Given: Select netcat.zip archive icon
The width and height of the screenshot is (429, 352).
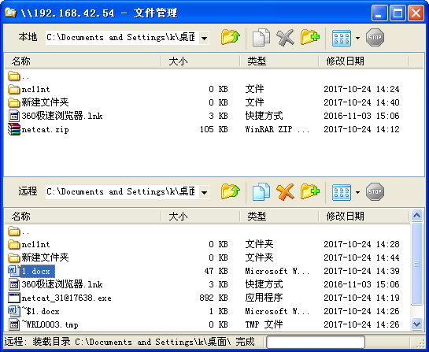Looking at the screenshot, I should 14,129.
